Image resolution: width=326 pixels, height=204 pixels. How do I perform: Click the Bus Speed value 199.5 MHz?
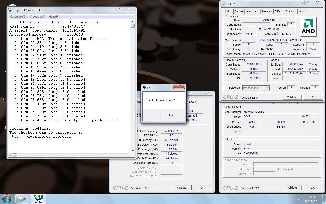coord(254,74)
